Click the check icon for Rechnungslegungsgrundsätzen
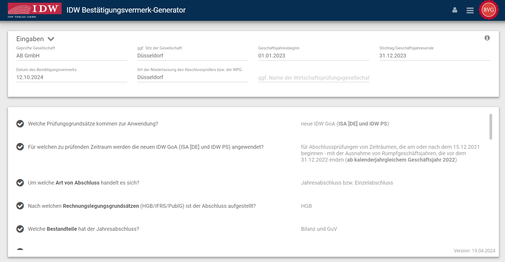Viewport: 505px width, 262px height. click(x=20, y=206)
